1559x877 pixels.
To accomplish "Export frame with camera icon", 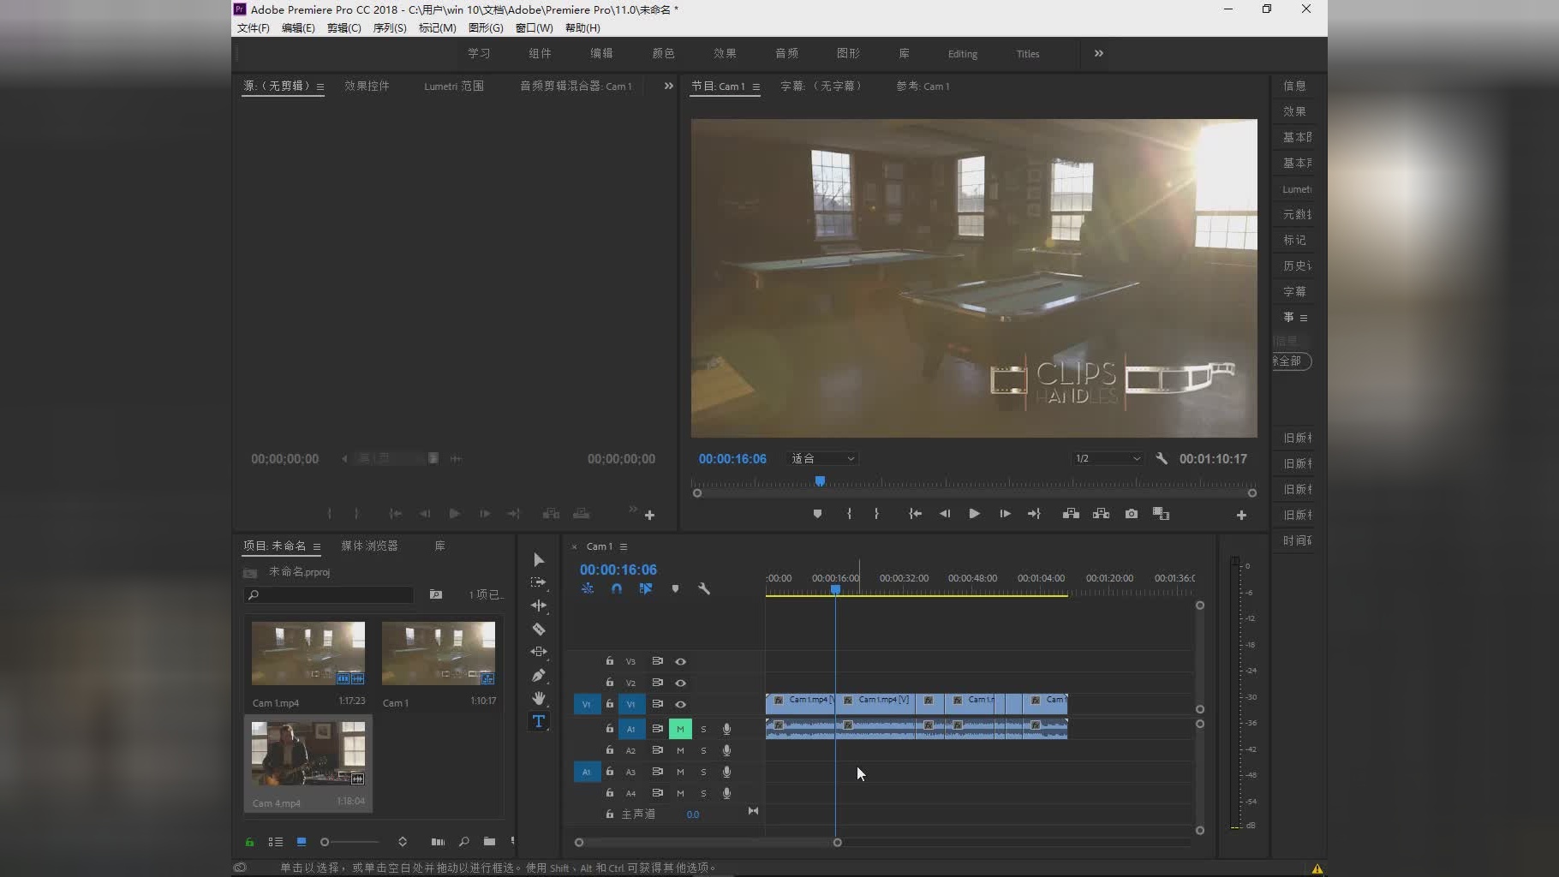I will pyautogui.click(x=1132, y=514).
